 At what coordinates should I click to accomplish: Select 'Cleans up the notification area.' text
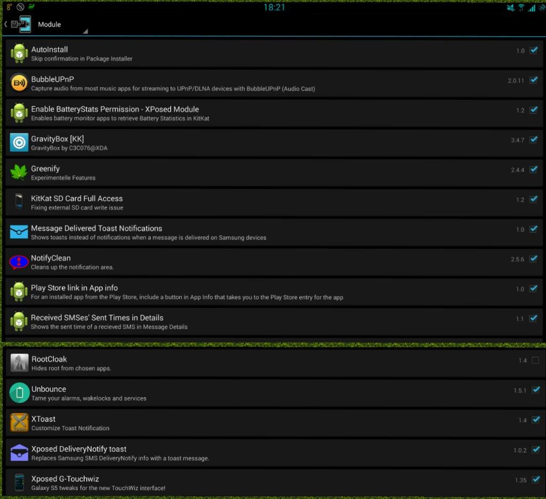[72, 267]
